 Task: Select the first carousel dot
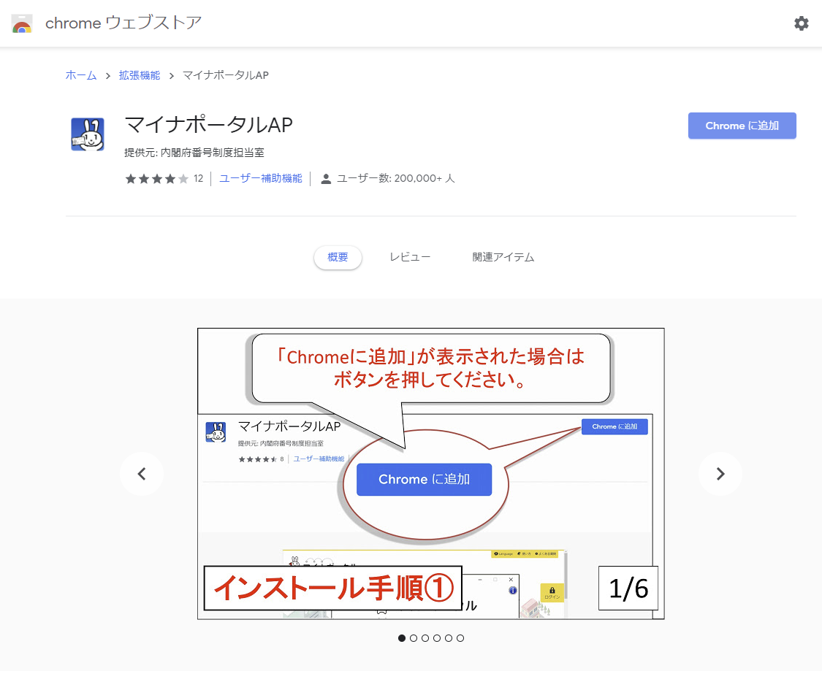pyautogui.click(x=402, y=638)
